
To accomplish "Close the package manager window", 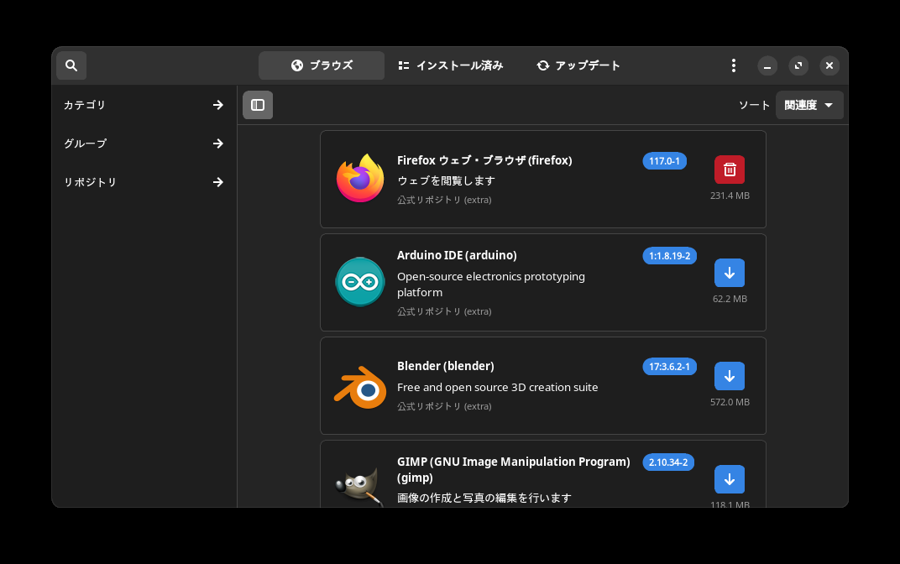I will [x=829, y=65].
